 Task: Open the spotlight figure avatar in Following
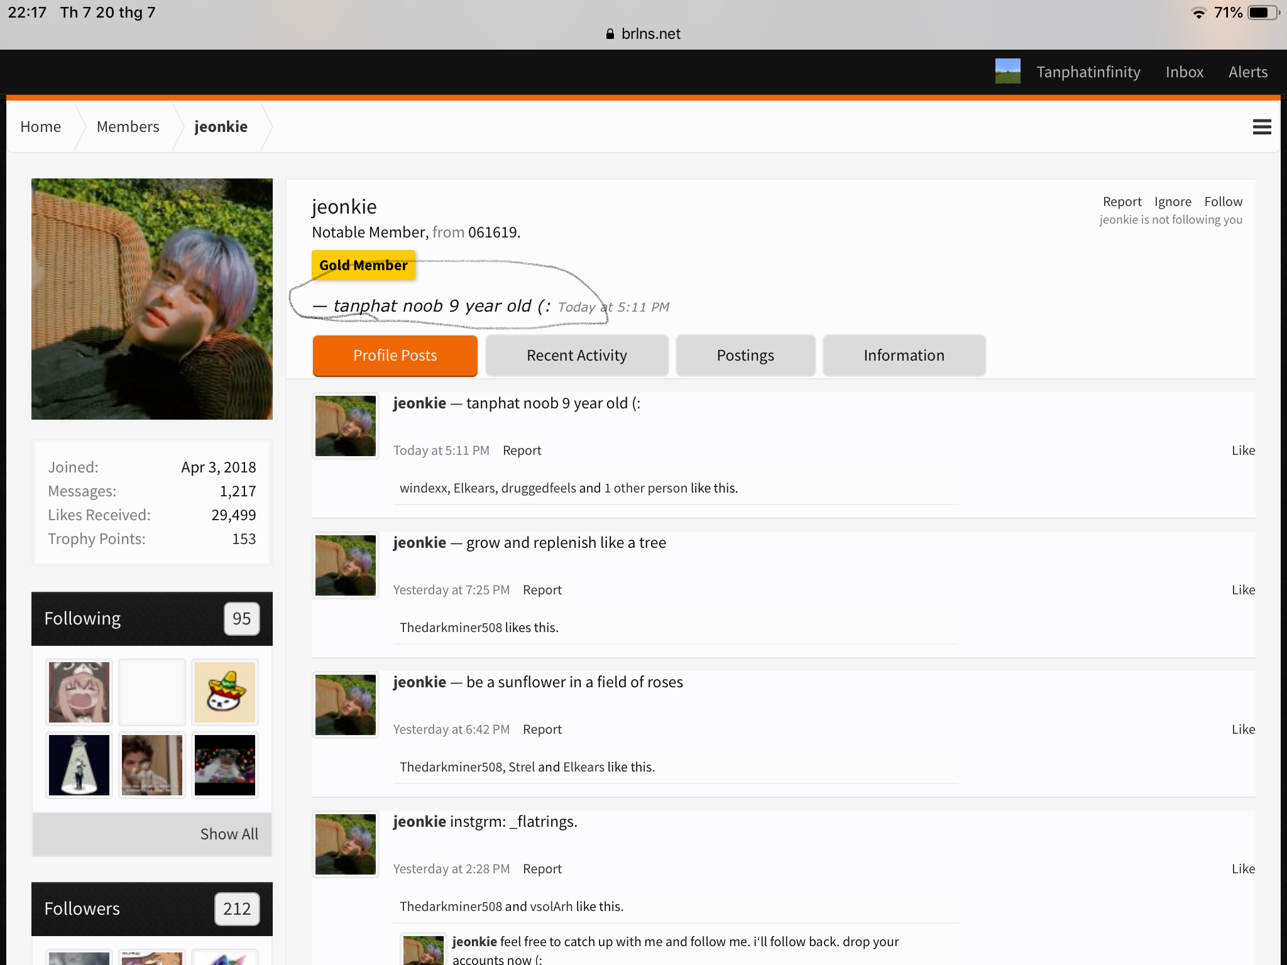[x=79, y=765]
